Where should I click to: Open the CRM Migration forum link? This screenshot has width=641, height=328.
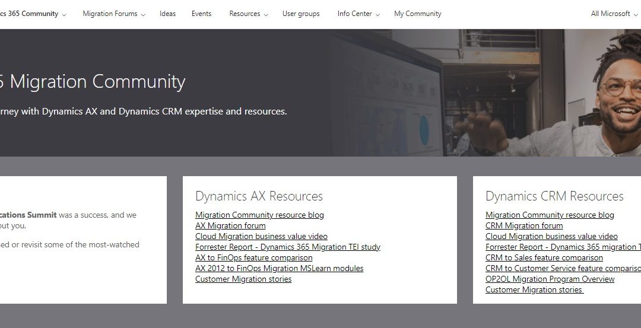point(524,225)
